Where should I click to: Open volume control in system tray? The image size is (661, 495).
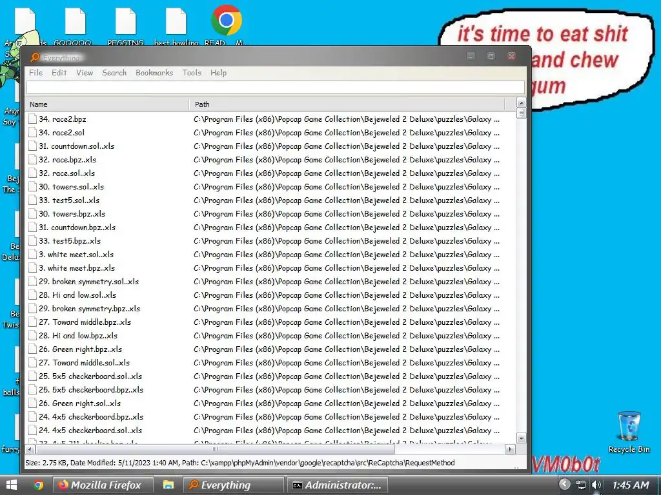596,485
